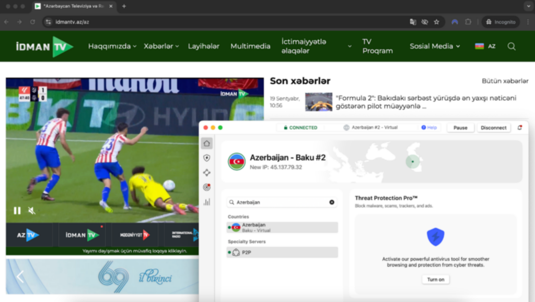Screen dimensions: 535x302
Task: Open the translate page icon in address bar
Action: click(413, 22)
